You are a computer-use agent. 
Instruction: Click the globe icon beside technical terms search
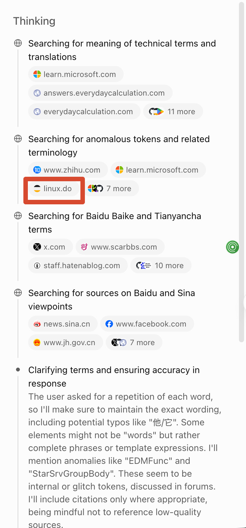click(x=18, y=43)
